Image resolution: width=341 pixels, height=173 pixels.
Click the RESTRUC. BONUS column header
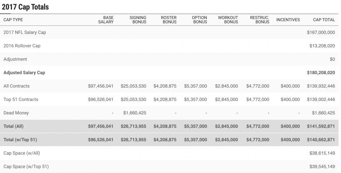[x=260, y=19]
